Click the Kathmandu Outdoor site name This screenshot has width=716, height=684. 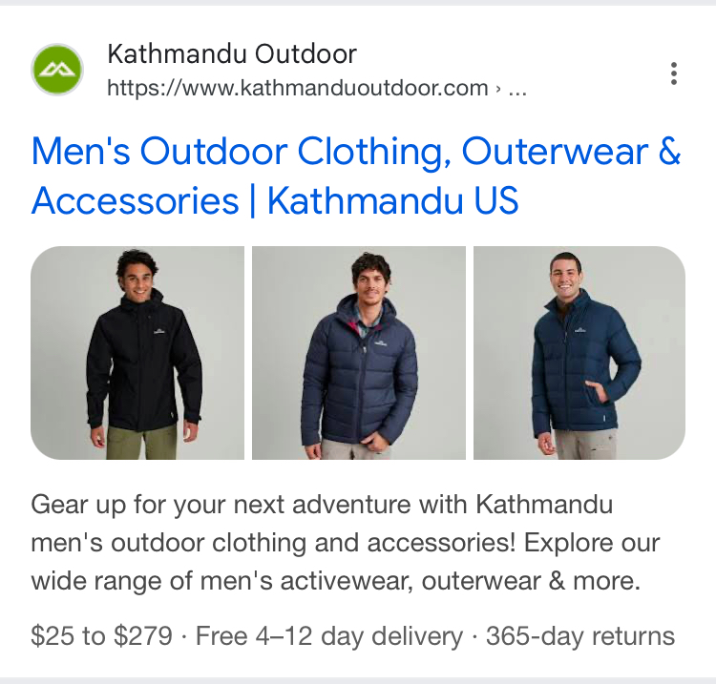(232, 53)
